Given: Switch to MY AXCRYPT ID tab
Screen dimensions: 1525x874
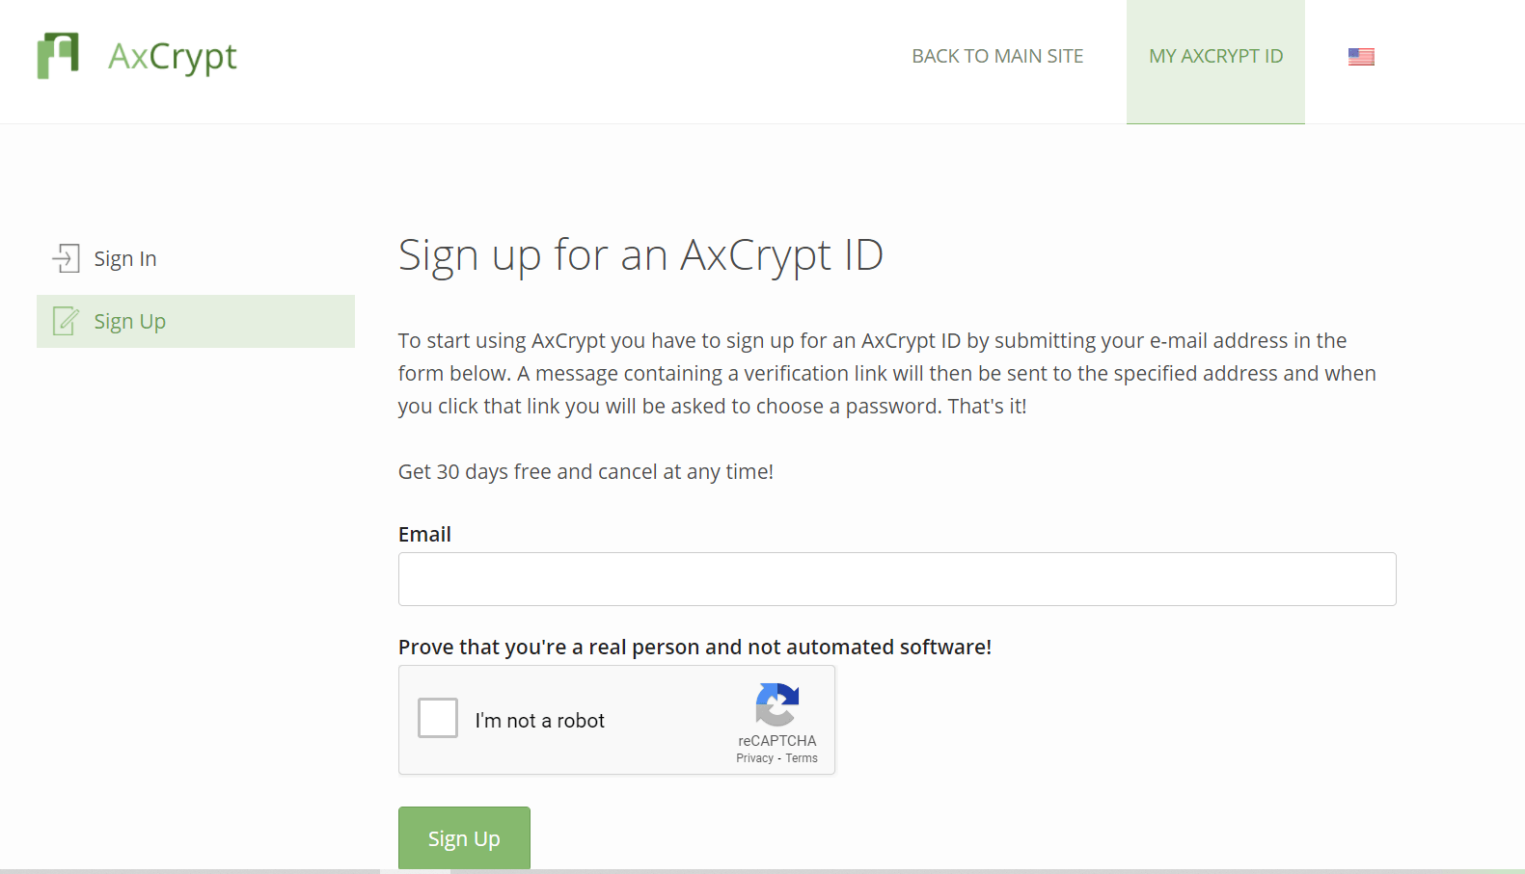Looking at the screenshot, I should [1215, 56].
